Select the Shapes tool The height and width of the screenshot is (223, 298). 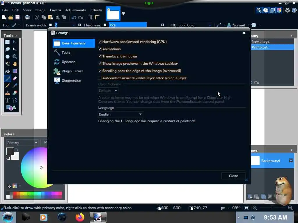(x=11, y=107)
